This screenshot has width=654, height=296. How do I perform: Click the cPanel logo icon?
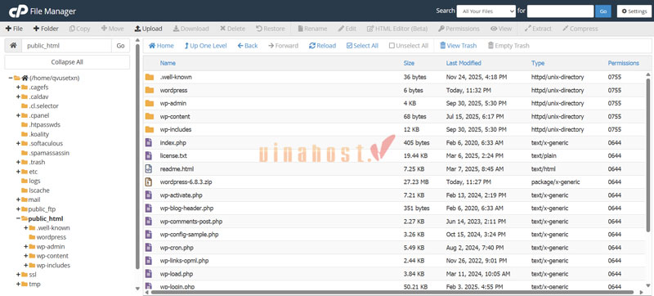18,11
